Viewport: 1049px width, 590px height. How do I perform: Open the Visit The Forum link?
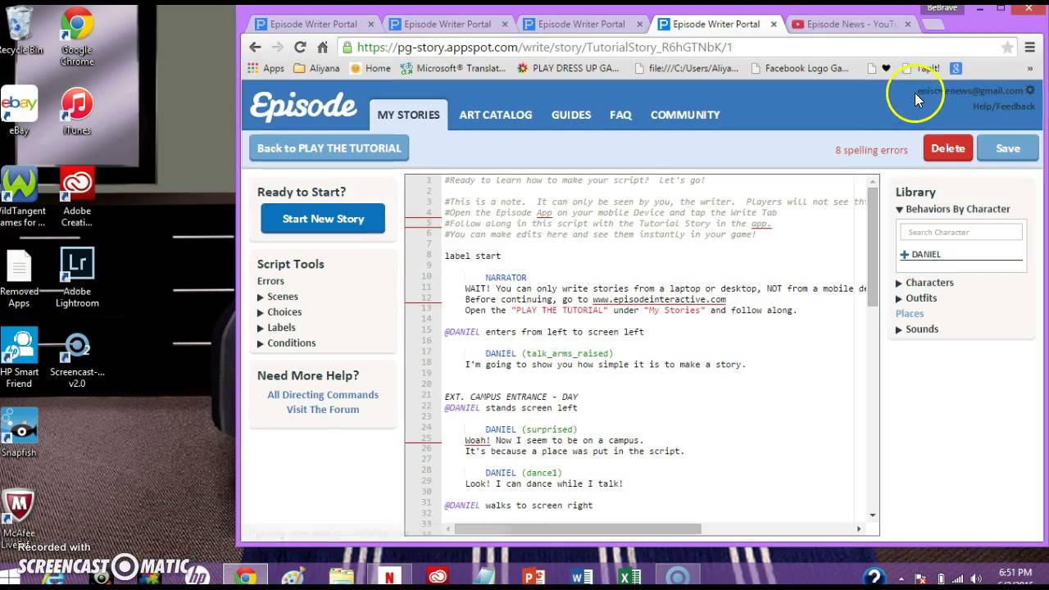(323, 410)
